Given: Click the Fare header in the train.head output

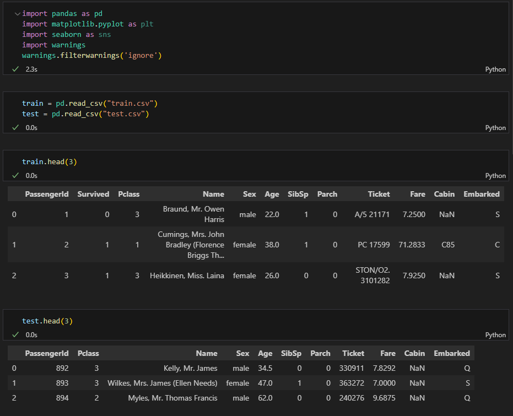Looking at the screenshot, I should click(x=418, y=194).
